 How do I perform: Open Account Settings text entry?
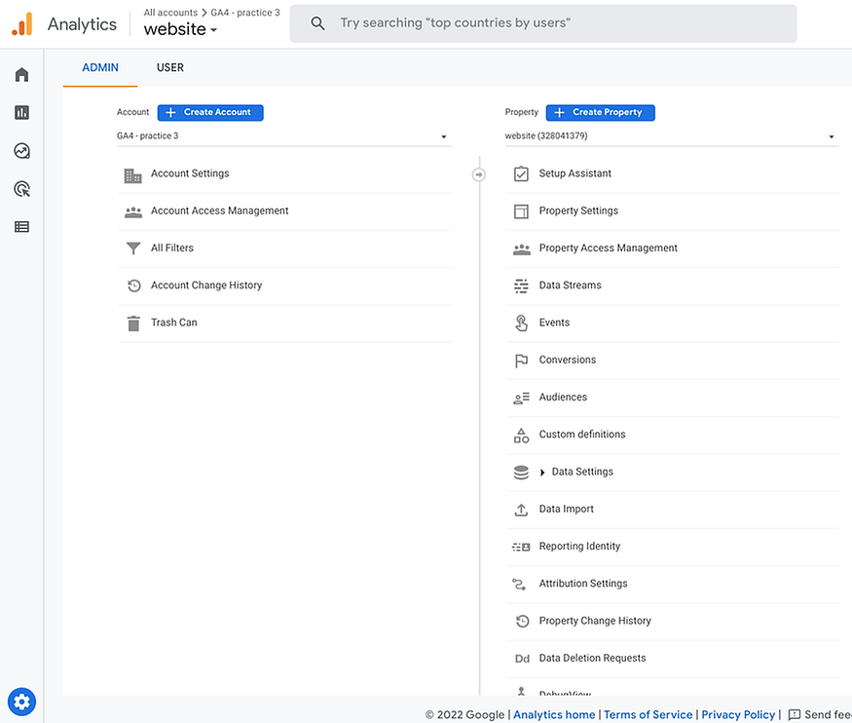coord(190,173)
